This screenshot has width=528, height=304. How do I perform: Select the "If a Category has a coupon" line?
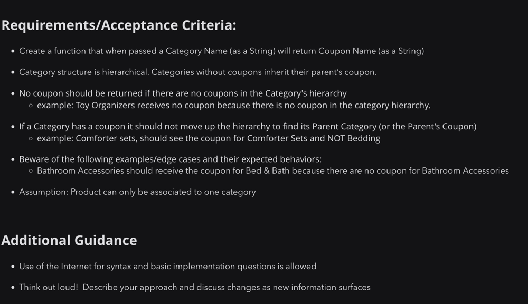point(248,127)
